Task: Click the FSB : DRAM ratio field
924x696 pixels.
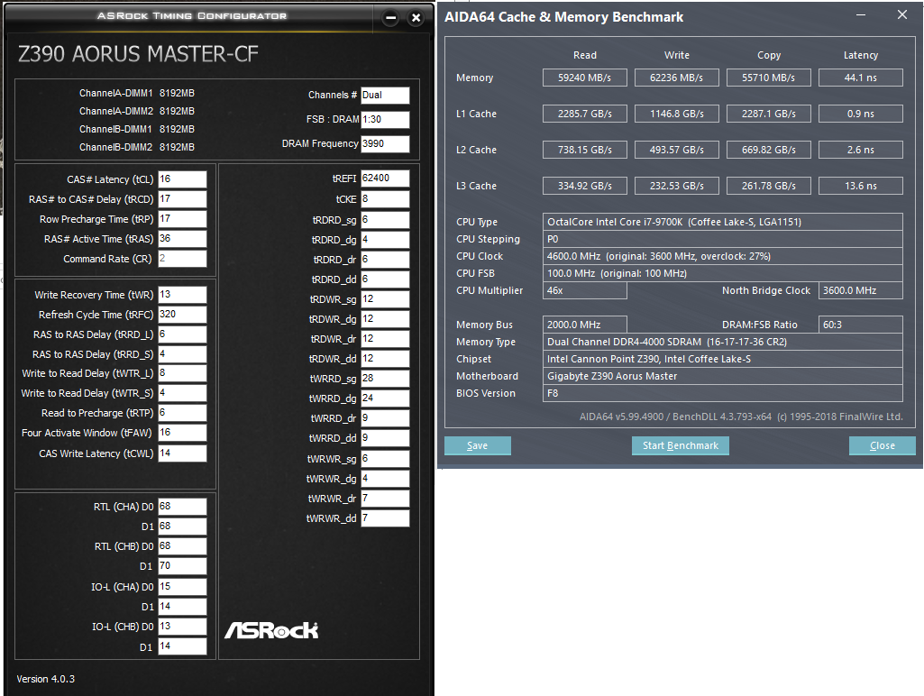Action: tap(386, 120)
